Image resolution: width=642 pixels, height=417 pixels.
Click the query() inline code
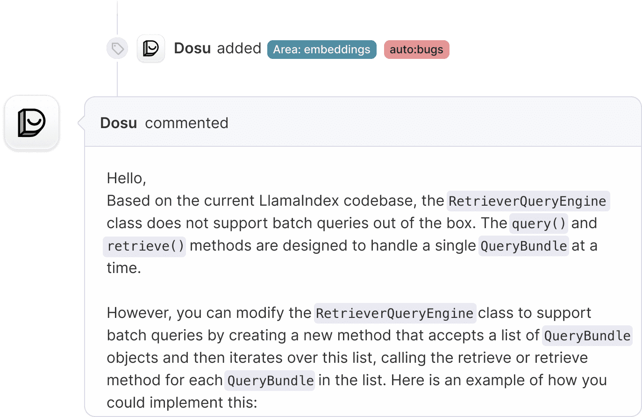click(539, 223)
